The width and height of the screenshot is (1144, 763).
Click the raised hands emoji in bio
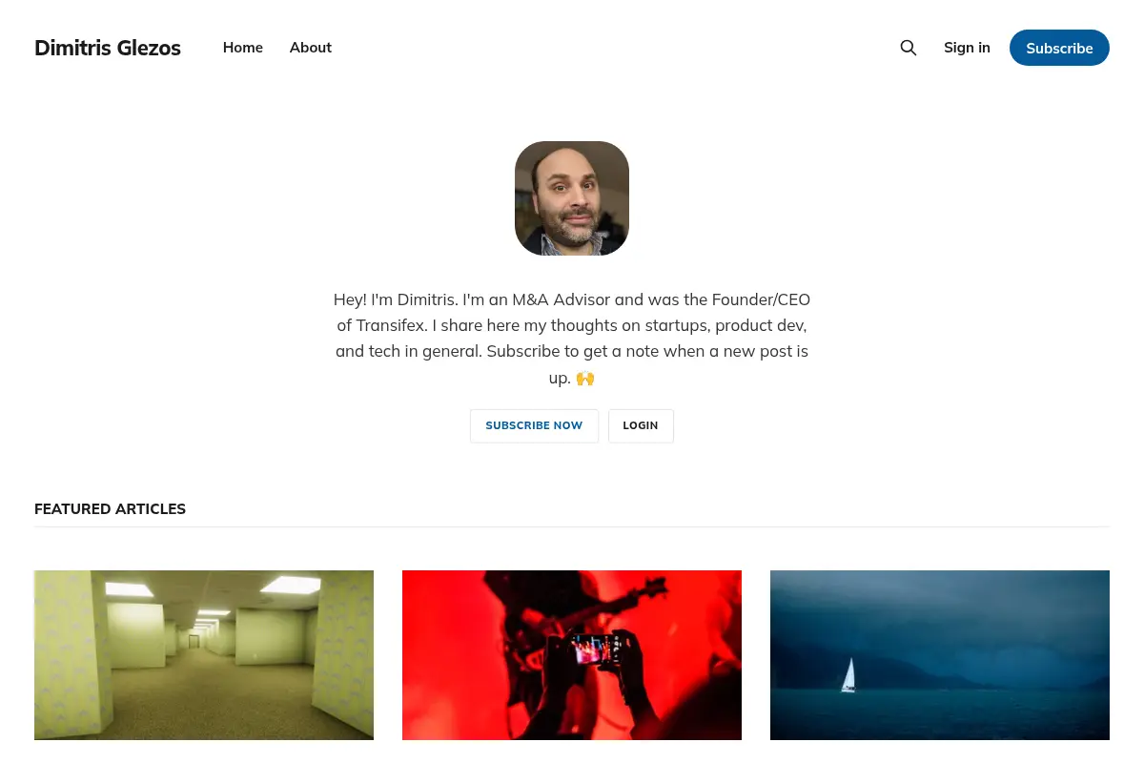(x=585, y=378)
